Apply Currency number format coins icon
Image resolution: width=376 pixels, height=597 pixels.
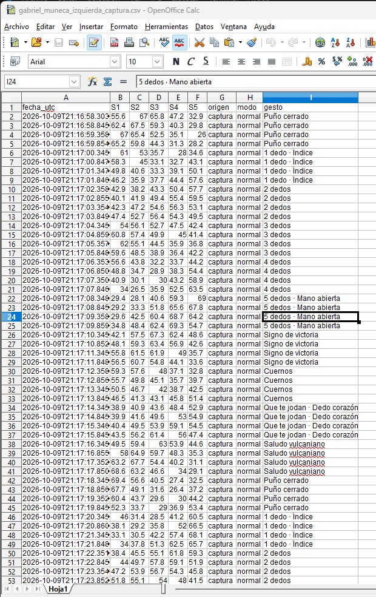click(307, 61)
